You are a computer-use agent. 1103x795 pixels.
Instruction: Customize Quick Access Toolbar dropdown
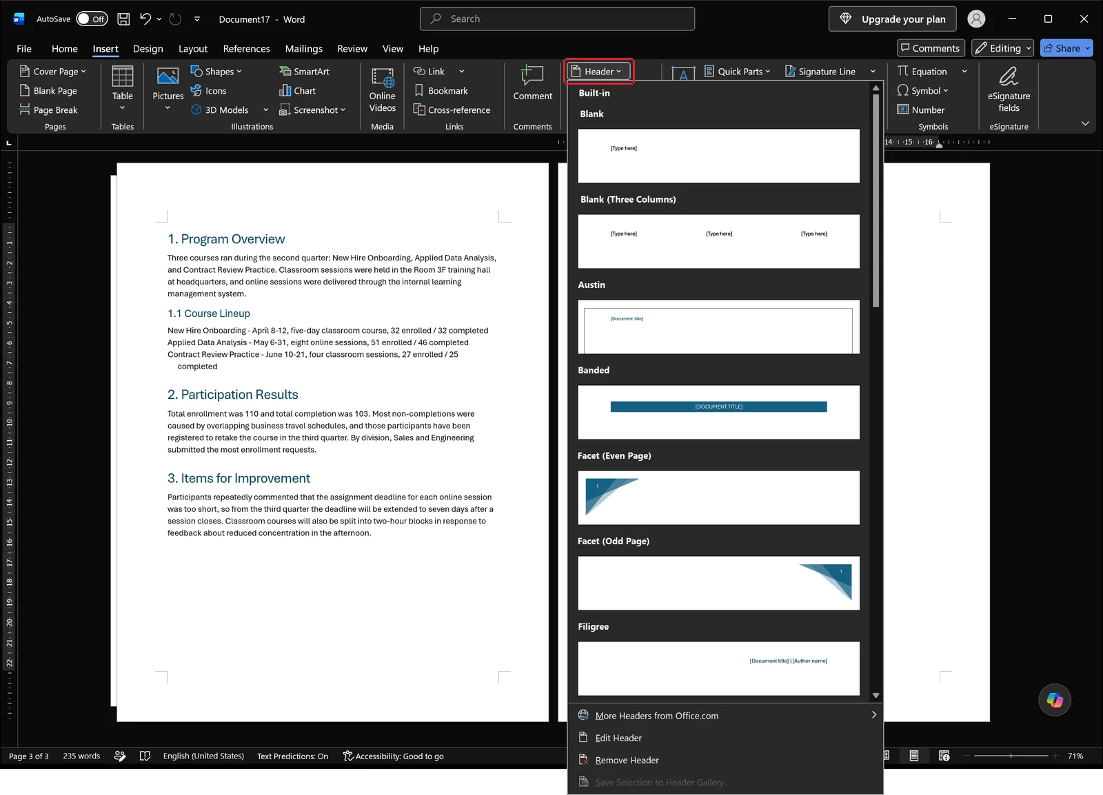[197, 19]
